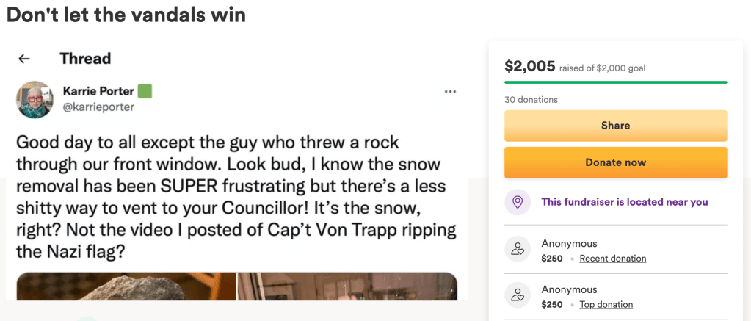Click the back arrow beside Thread
751x321 pixels.
pos(24,59)
